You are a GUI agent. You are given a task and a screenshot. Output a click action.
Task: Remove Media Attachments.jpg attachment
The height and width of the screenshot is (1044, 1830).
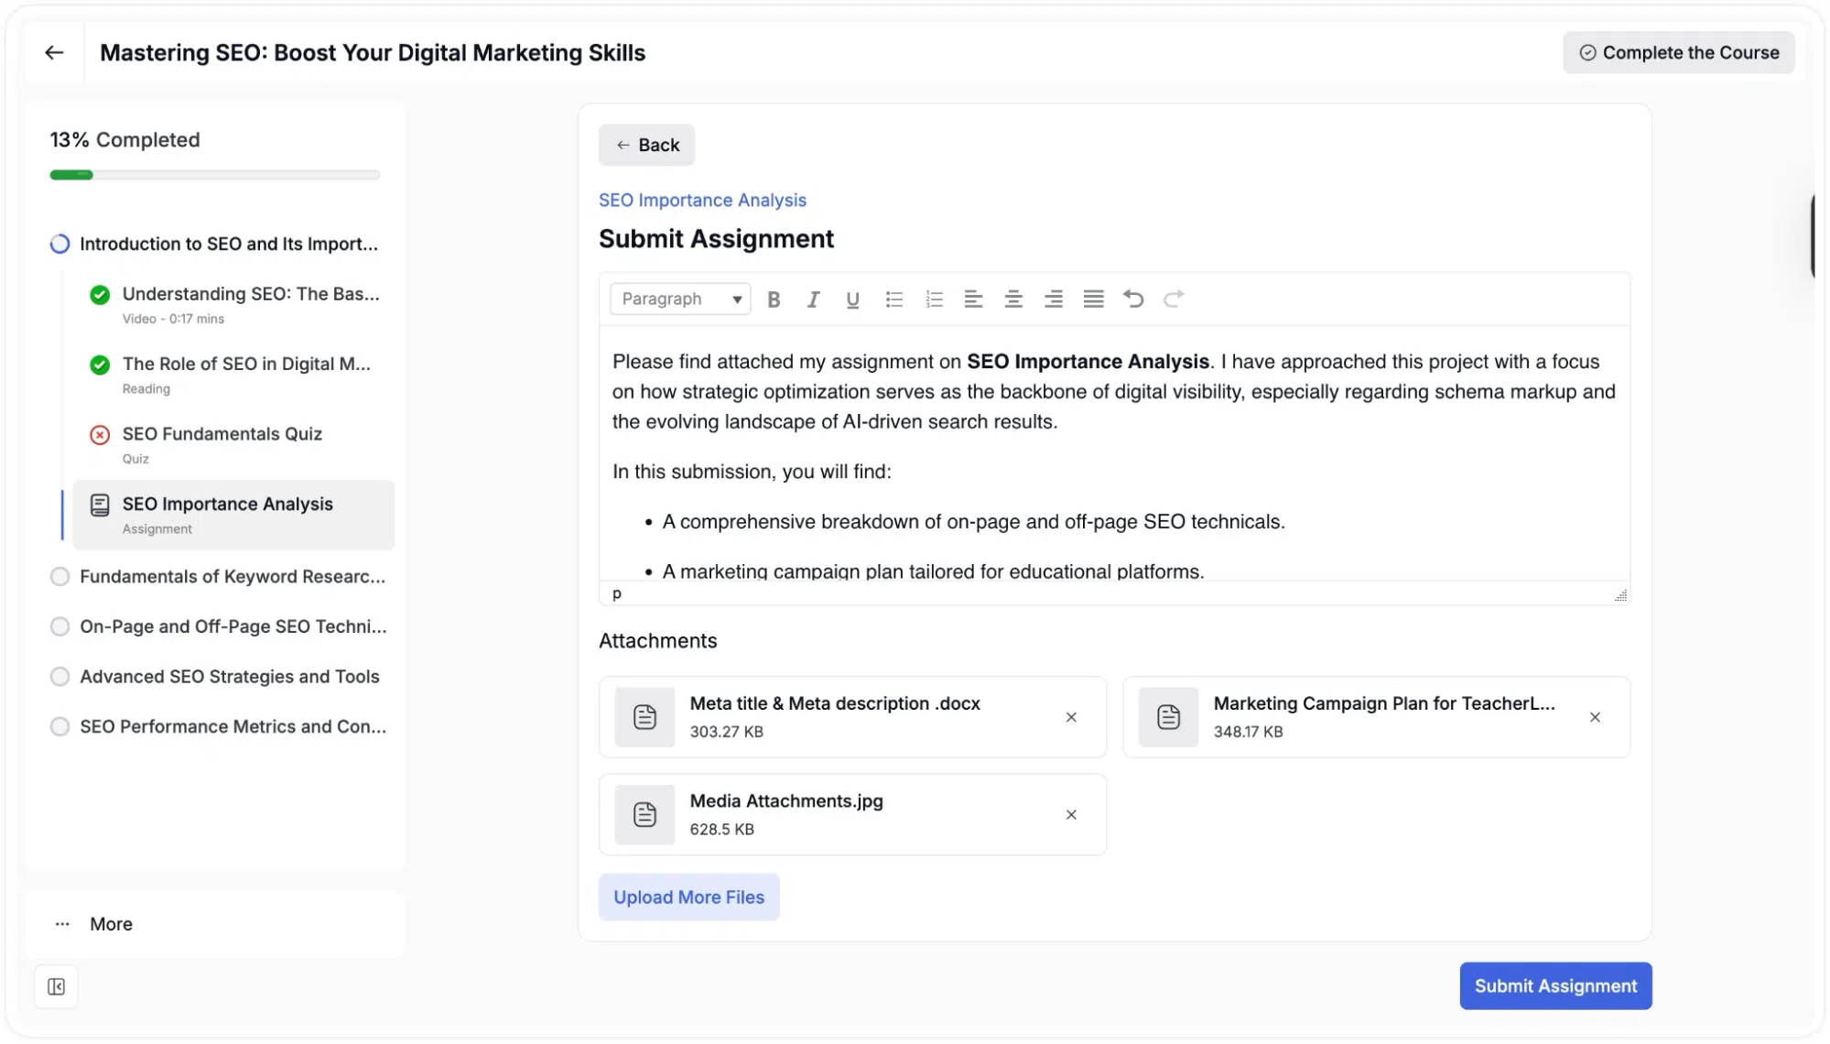[x=1071, y=814]
